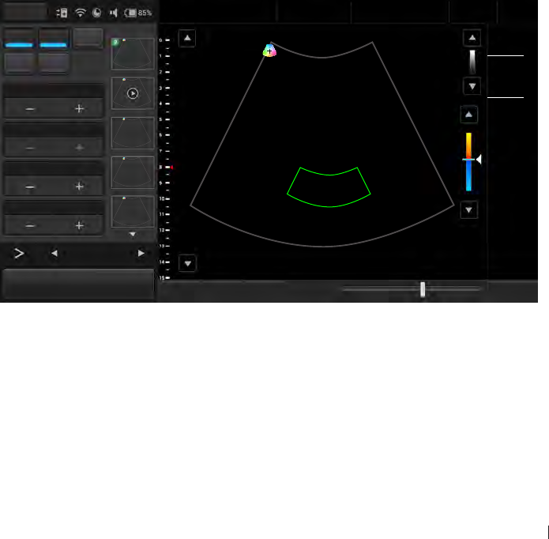Click the down arrow below the depth scale

coord(188,263)
